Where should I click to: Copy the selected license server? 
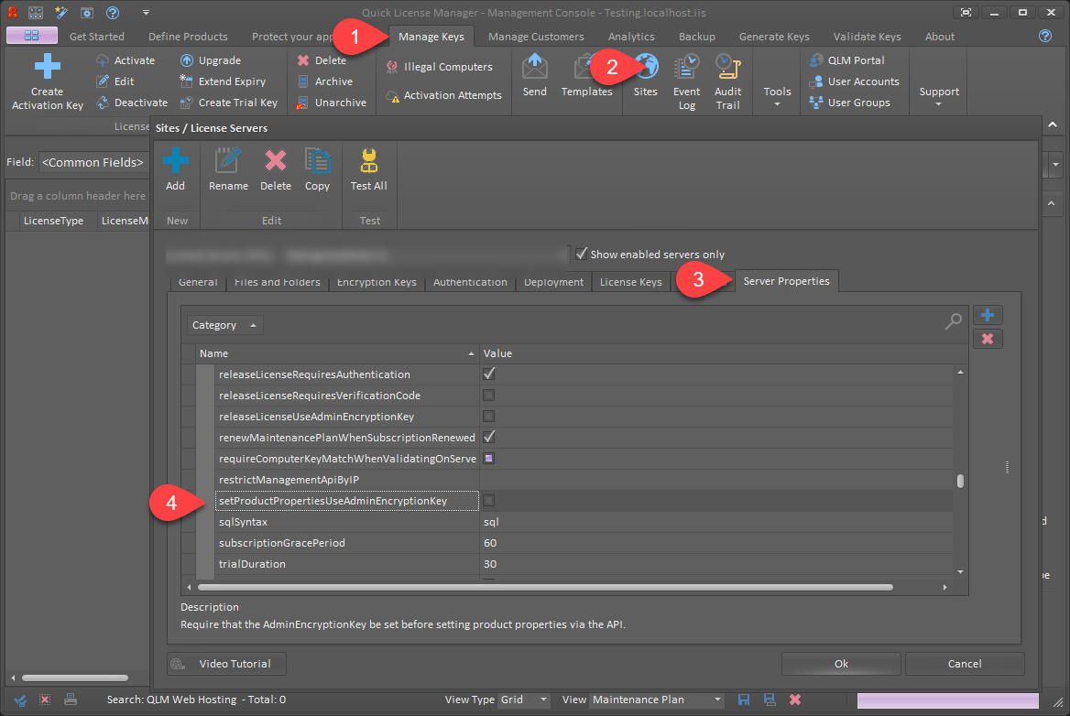coord(317,169)
